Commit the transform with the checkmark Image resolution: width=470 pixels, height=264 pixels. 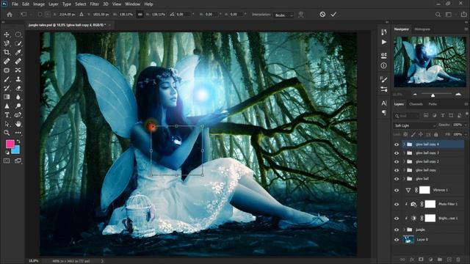pos(333,15)
